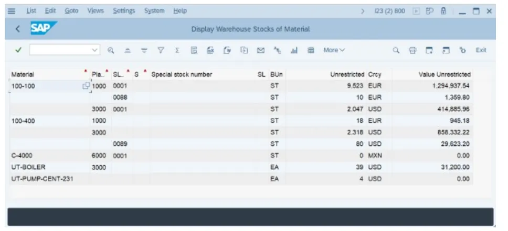Click the value 31,200.00

(455, 167)
